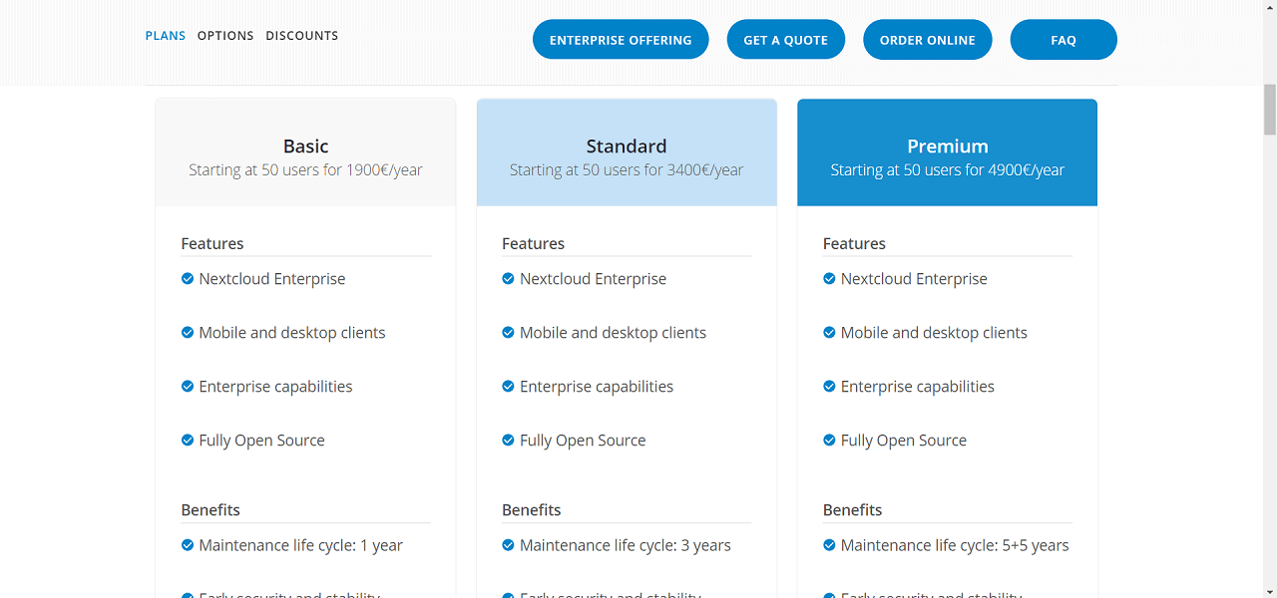The width and height of the screenshot is (1277, 598).
Task: Click the Benefits heading in the Standard card
Action: [x=532, y=510]
